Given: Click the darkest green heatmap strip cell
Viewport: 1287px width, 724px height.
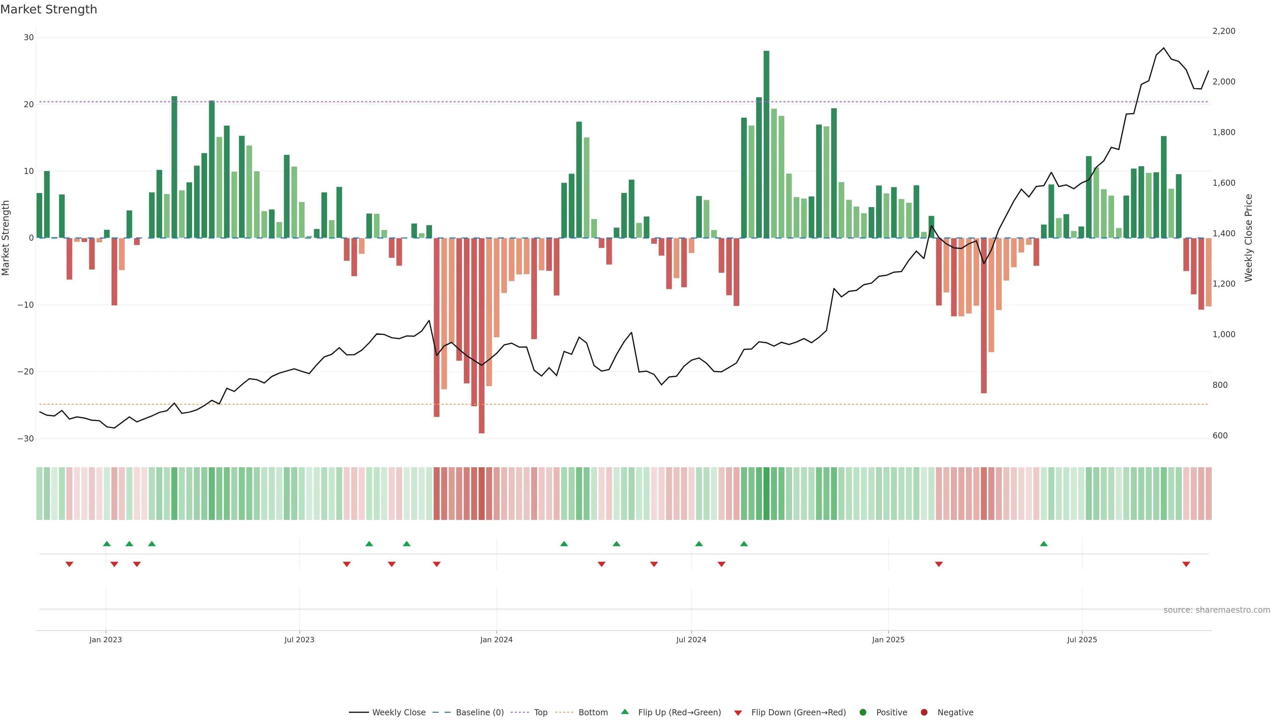Looking at the screenshot, I should [x=767, y=494].
